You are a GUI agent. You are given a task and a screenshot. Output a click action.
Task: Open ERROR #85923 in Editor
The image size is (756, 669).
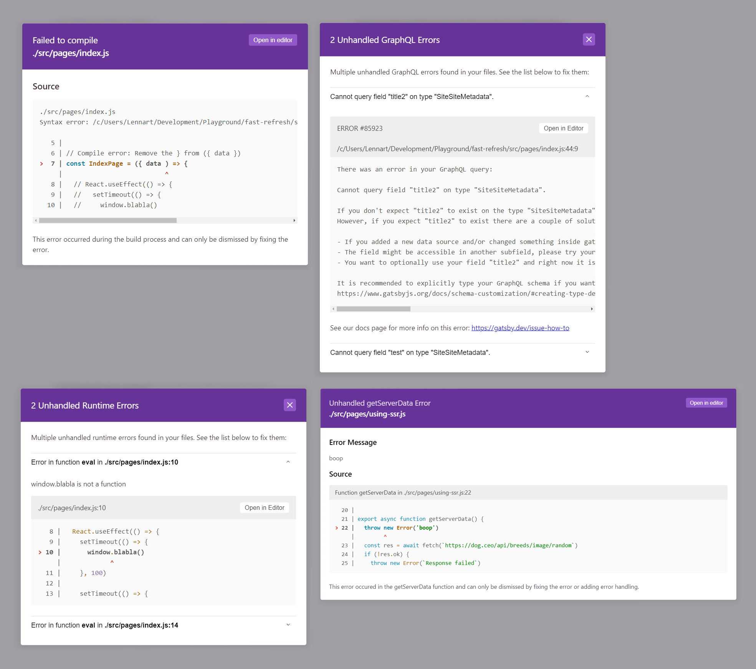[x=563, y=129]
